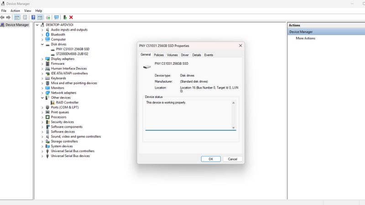Click the Processors category icon
The image size is (365, 205).
pyautogui.click(x=47, y=117)
